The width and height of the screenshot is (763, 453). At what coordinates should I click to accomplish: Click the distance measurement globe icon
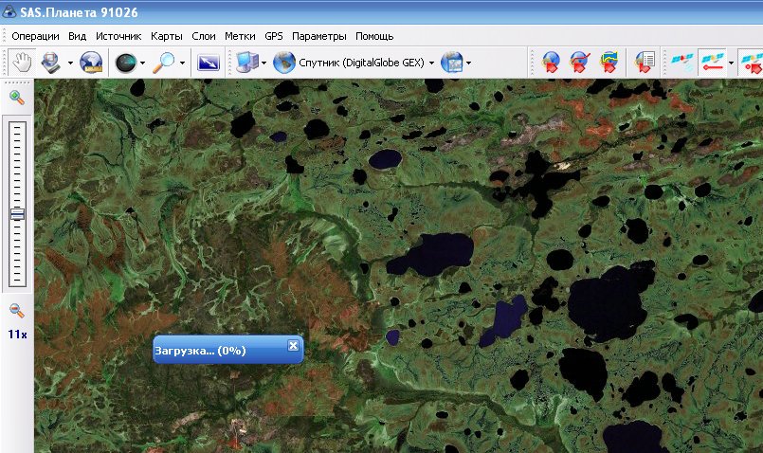[91, 63]
